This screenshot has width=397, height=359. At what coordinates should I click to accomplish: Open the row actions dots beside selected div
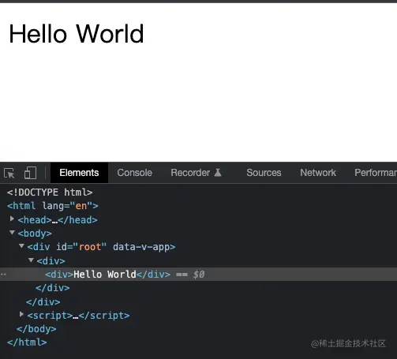3,275
